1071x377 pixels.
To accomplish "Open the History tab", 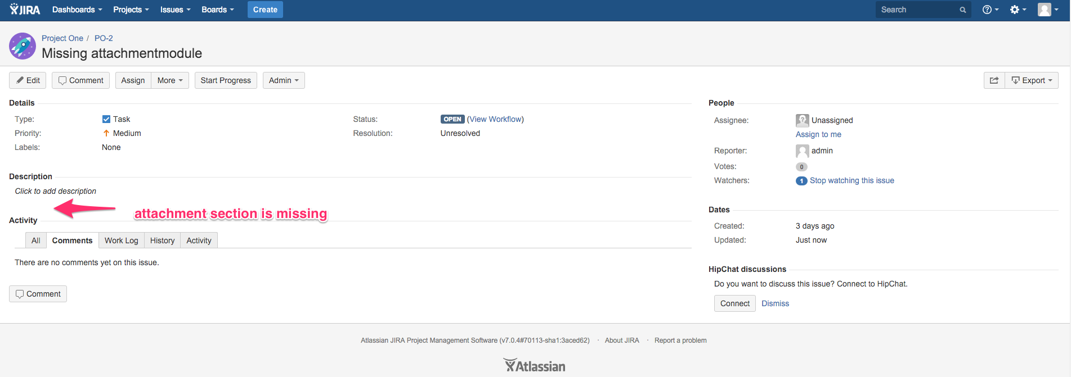I will point(162,240).
